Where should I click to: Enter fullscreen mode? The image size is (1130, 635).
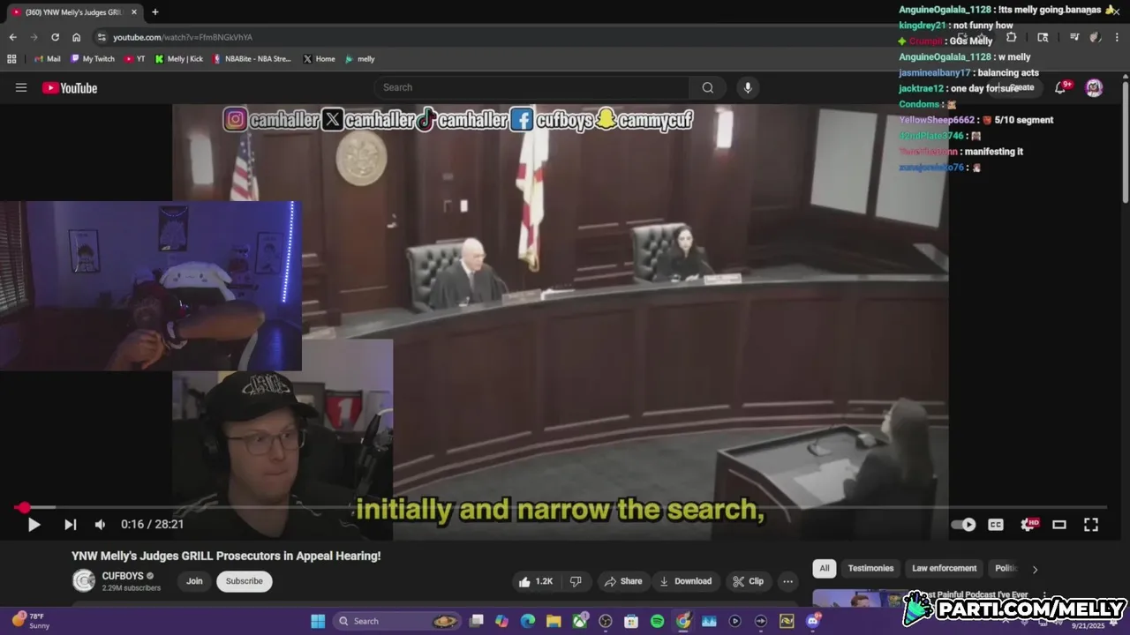click(x=1091, y=525)
